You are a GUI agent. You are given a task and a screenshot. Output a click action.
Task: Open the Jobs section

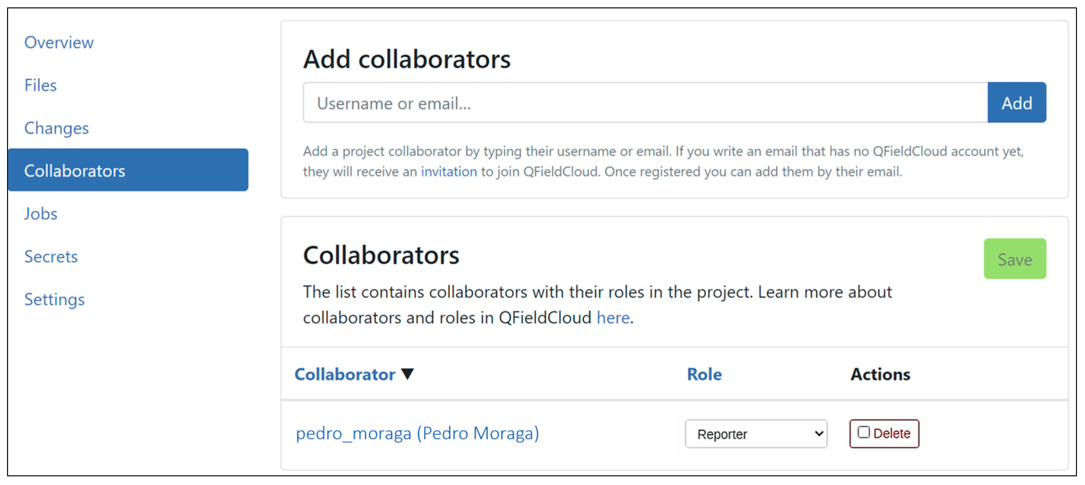tap(41, 214)
